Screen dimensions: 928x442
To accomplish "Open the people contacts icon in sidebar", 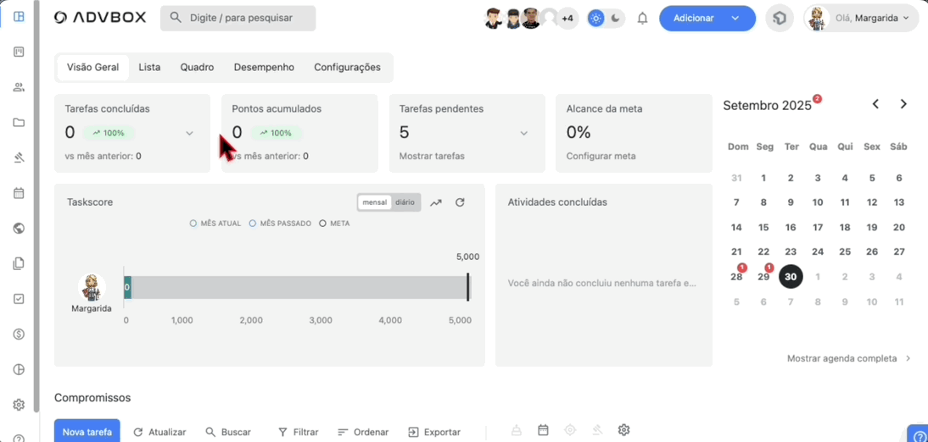I will (x=19, y=87).
